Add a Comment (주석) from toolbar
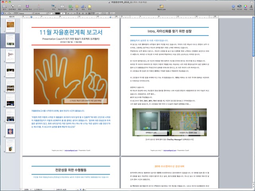The image size is (255, 191). [90, 6]
